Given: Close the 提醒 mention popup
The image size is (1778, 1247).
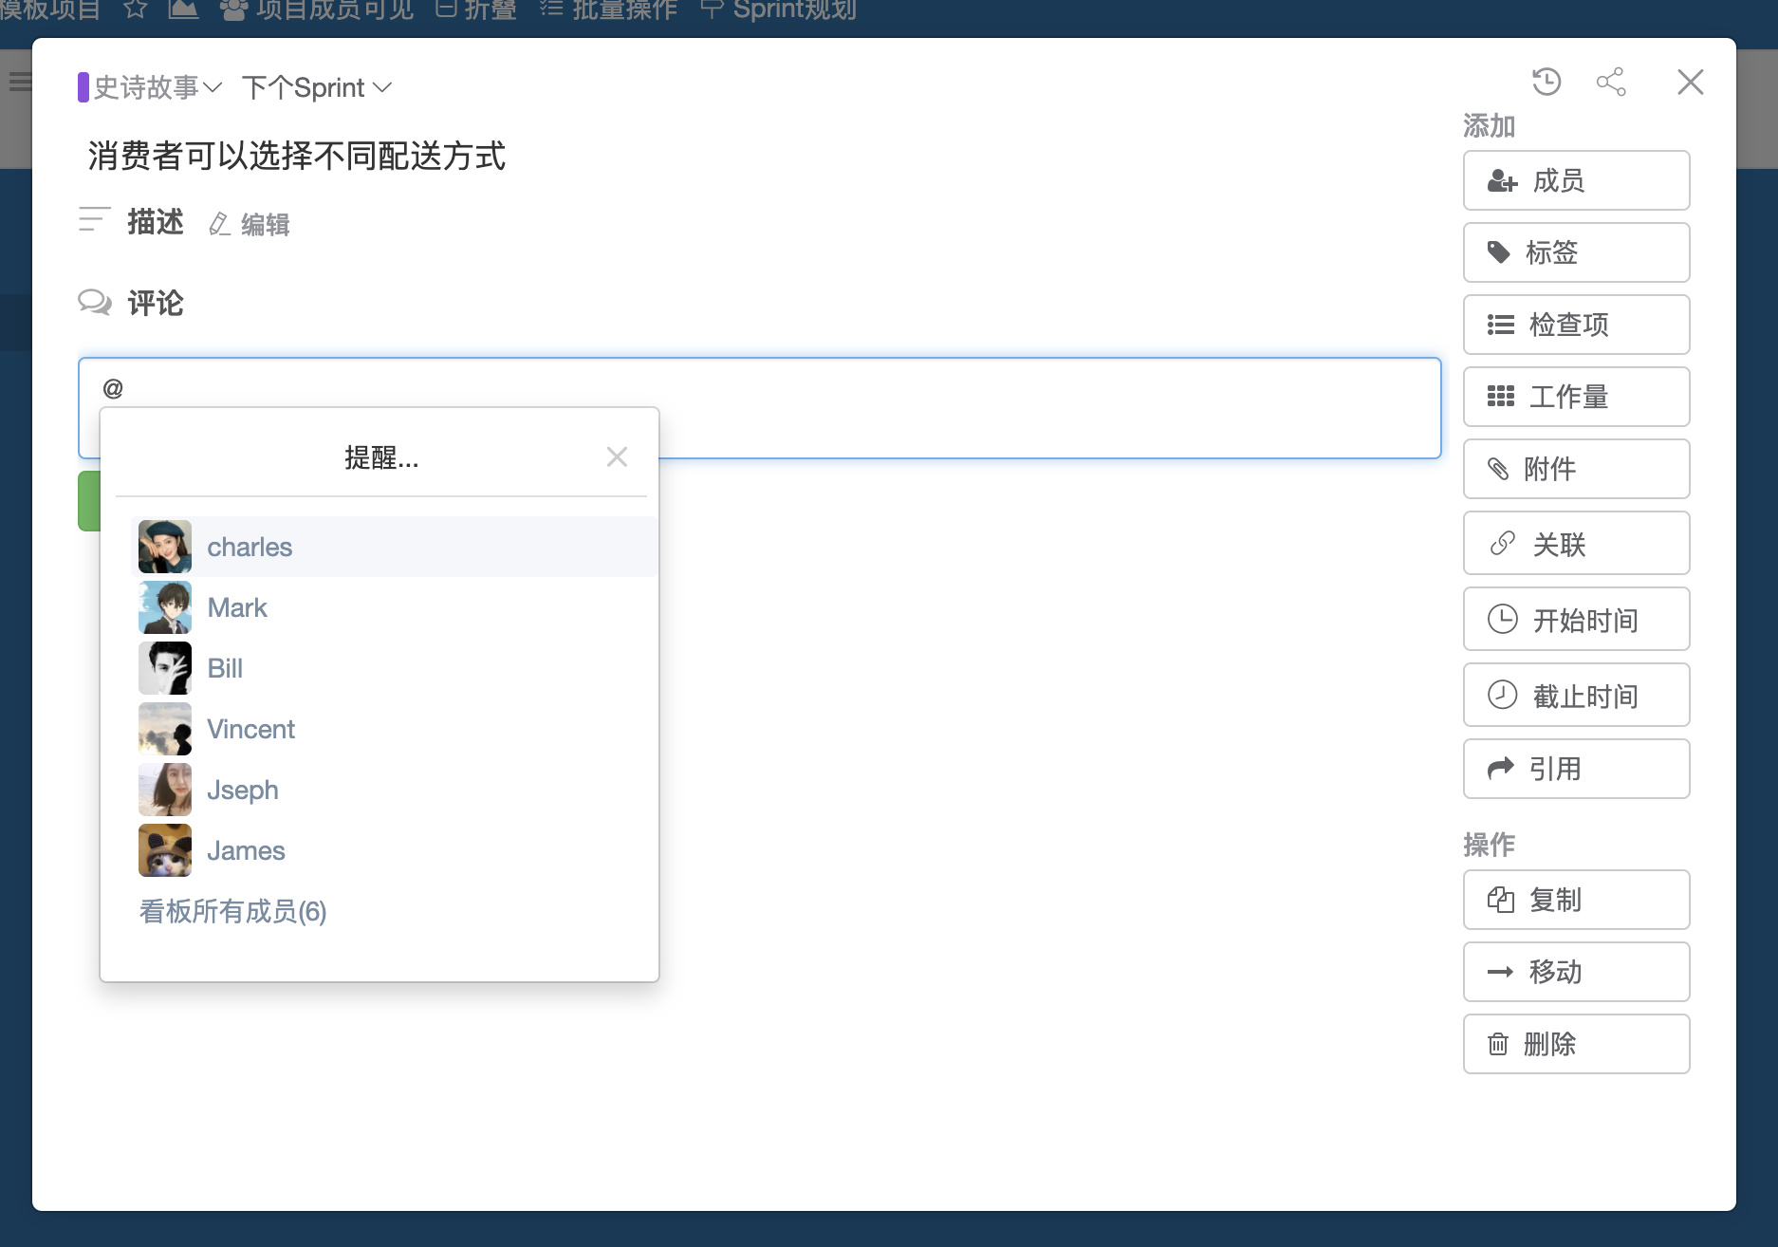Looking at the screenshot, I should tap(617, 457).
